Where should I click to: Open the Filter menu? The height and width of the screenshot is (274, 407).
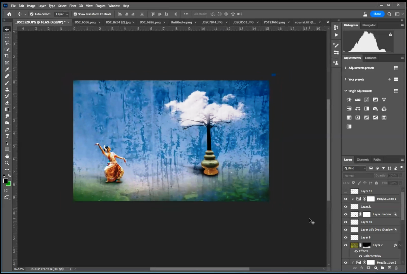click(73, 6)
